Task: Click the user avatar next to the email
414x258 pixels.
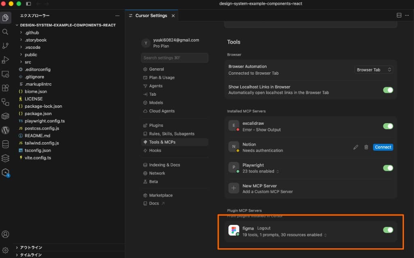Action: (146, 43)
